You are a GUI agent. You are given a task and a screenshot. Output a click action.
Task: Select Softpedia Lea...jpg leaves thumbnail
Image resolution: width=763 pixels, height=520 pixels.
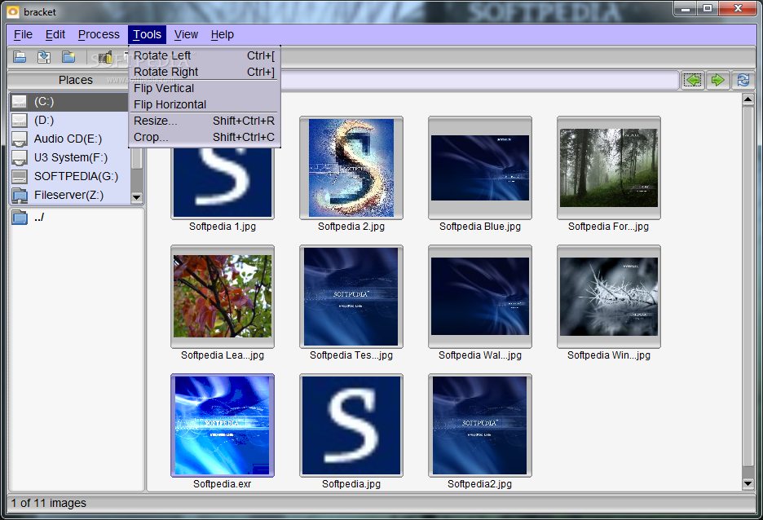pos(223,297)
